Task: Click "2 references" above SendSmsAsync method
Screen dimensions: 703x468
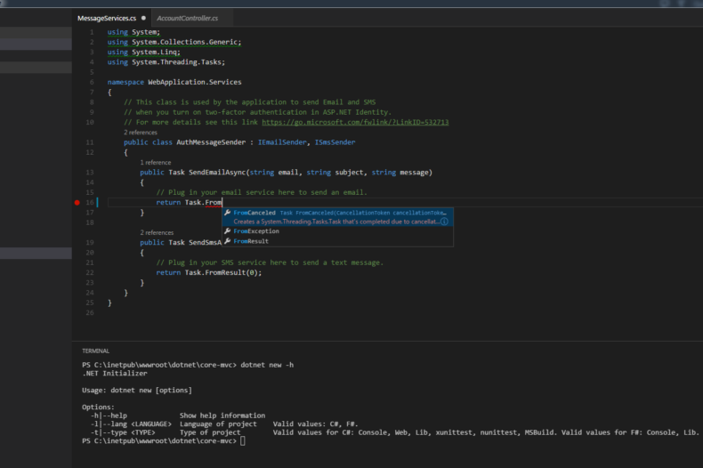Action: (x=157, y=232)
